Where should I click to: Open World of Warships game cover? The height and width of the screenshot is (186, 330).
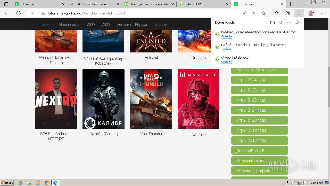pyautogui.click(x=103, y=41)
